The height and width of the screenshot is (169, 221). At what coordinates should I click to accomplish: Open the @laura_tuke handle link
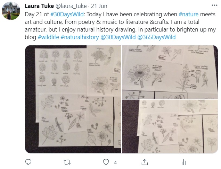point(71,6)
